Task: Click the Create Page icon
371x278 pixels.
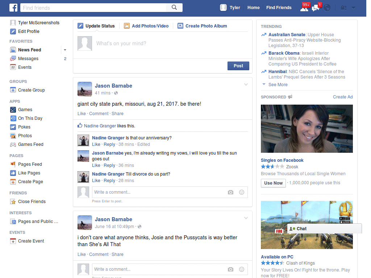Action: 13,182
